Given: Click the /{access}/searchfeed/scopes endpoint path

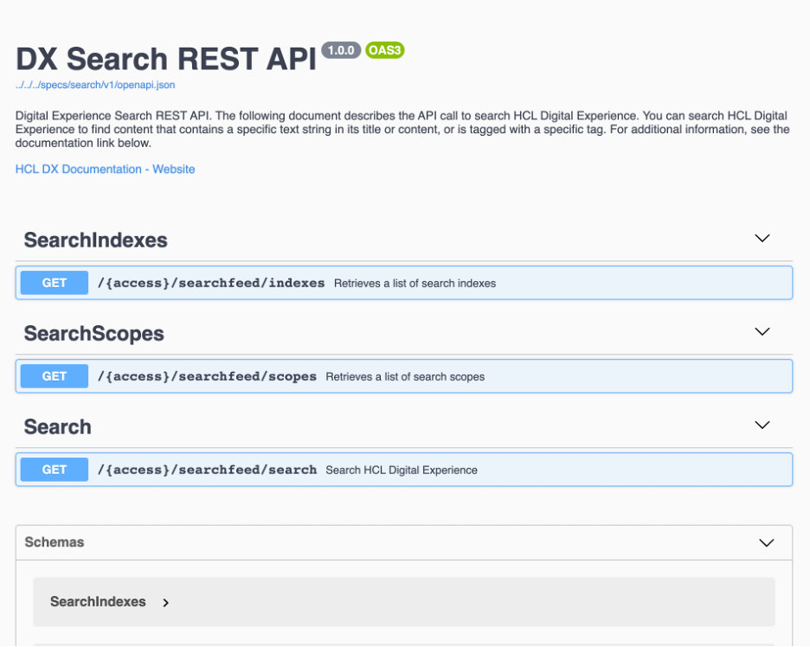Looking at the screenshot, I should pos(206,376).
